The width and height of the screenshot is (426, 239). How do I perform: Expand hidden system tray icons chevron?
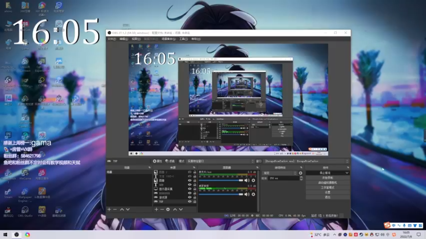coord(334,235)
